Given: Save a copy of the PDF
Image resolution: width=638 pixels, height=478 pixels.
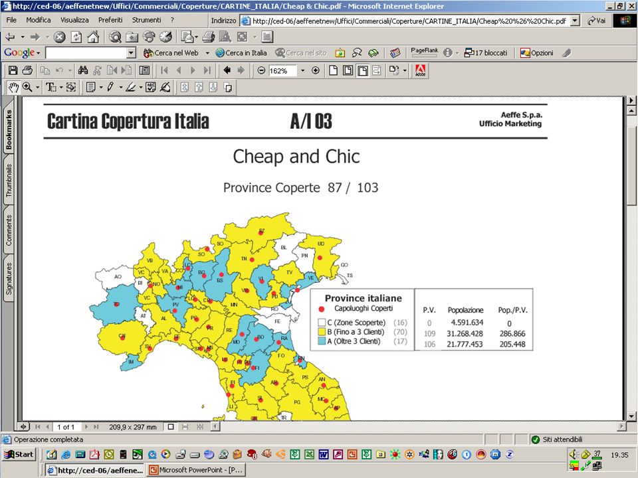Looking at the screenshot, I should tap(13, 70).
